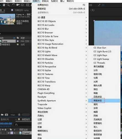Open the 模糊和锐化 category
122x139 pixels.
coord(60,131)
